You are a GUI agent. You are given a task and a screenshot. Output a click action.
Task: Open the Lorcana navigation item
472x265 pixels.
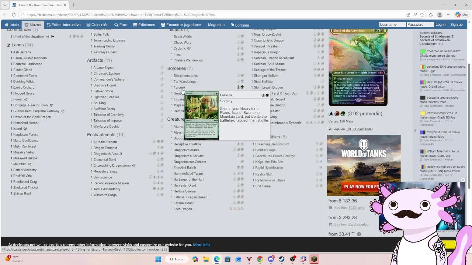click(240, 25)
